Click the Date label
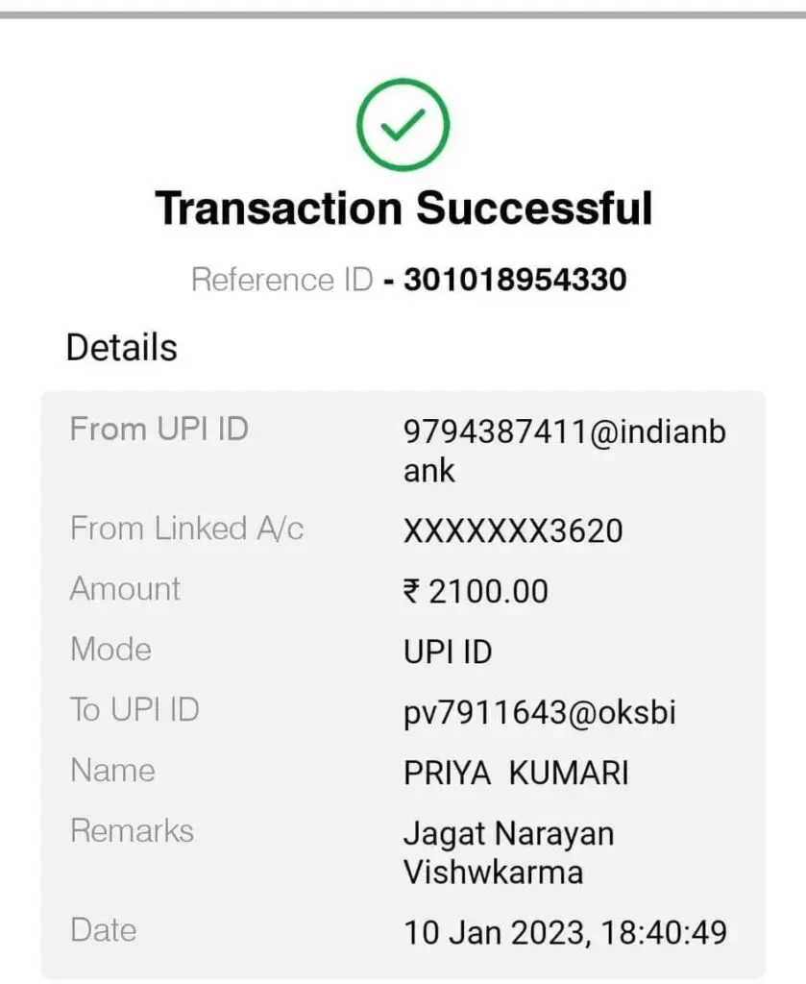This screenshot has width=806, height=984. click(x=104, y=930)
